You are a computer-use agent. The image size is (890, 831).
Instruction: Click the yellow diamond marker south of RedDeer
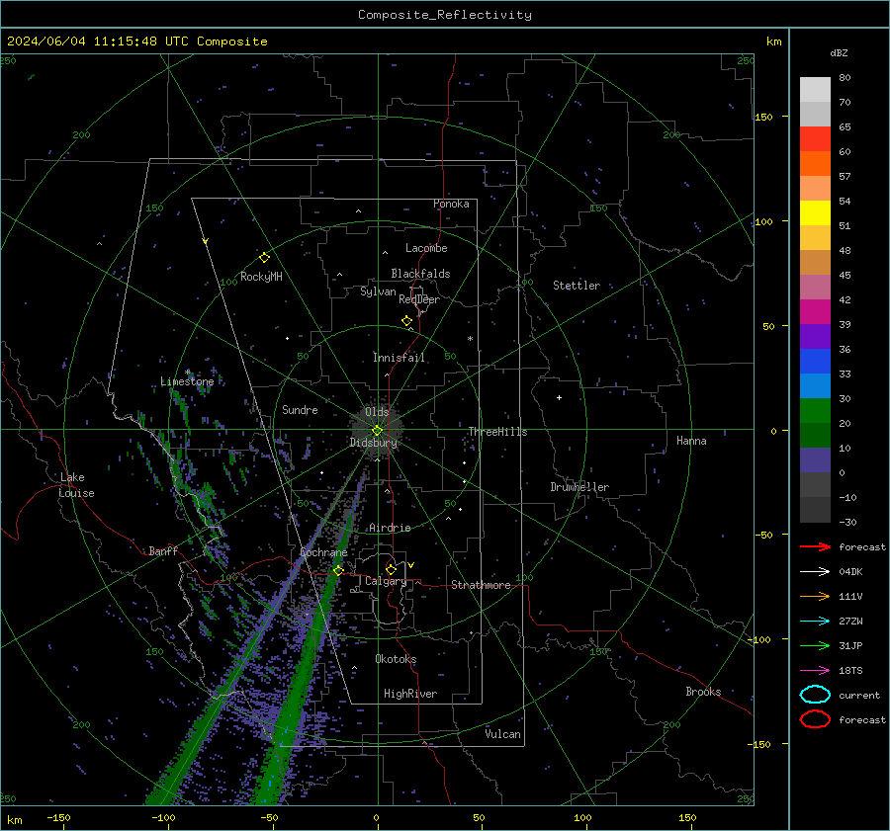point(406,321)
